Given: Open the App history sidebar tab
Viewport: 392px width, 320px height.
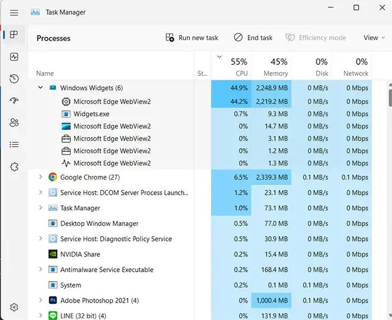Looking at the screenshot, I should [14, 79].
